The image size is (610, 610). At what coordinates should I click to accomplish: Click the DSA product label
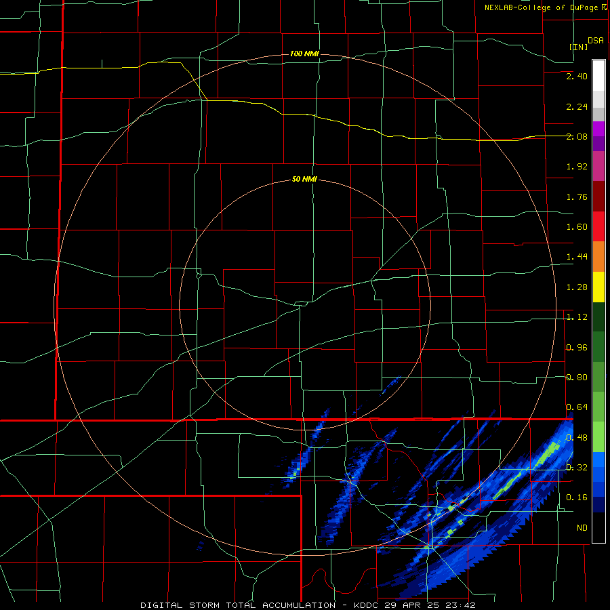click(596, 41)
